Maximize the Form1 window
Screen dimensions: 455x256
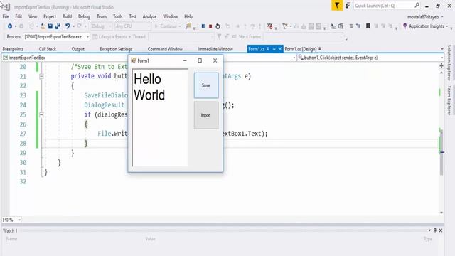[x=200, y=60]
